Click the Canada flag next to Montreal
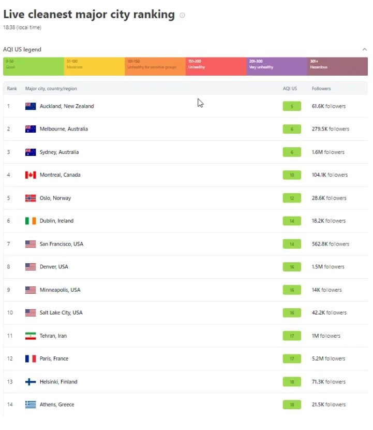Screen dimensions: 373x430 (31, 175)
